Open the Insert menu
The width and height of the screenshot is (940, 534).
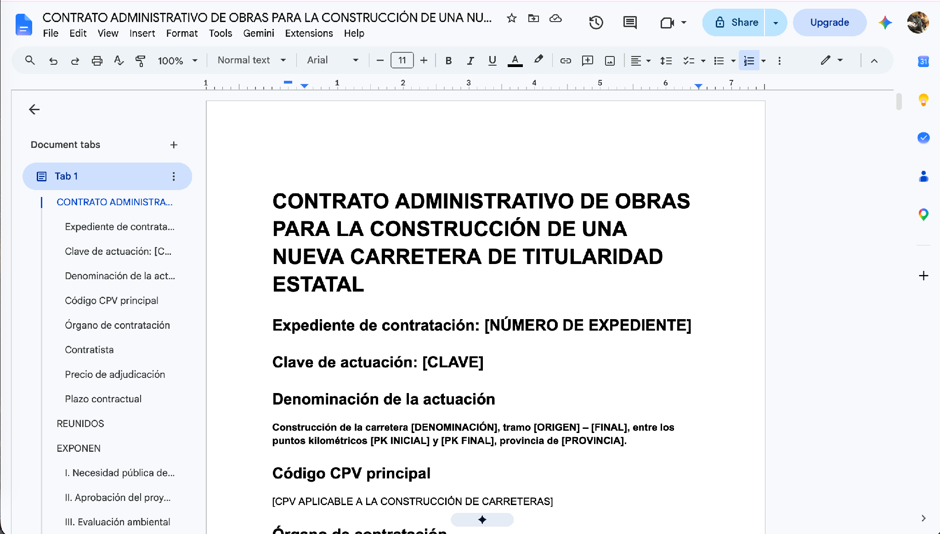coord(142,34)
